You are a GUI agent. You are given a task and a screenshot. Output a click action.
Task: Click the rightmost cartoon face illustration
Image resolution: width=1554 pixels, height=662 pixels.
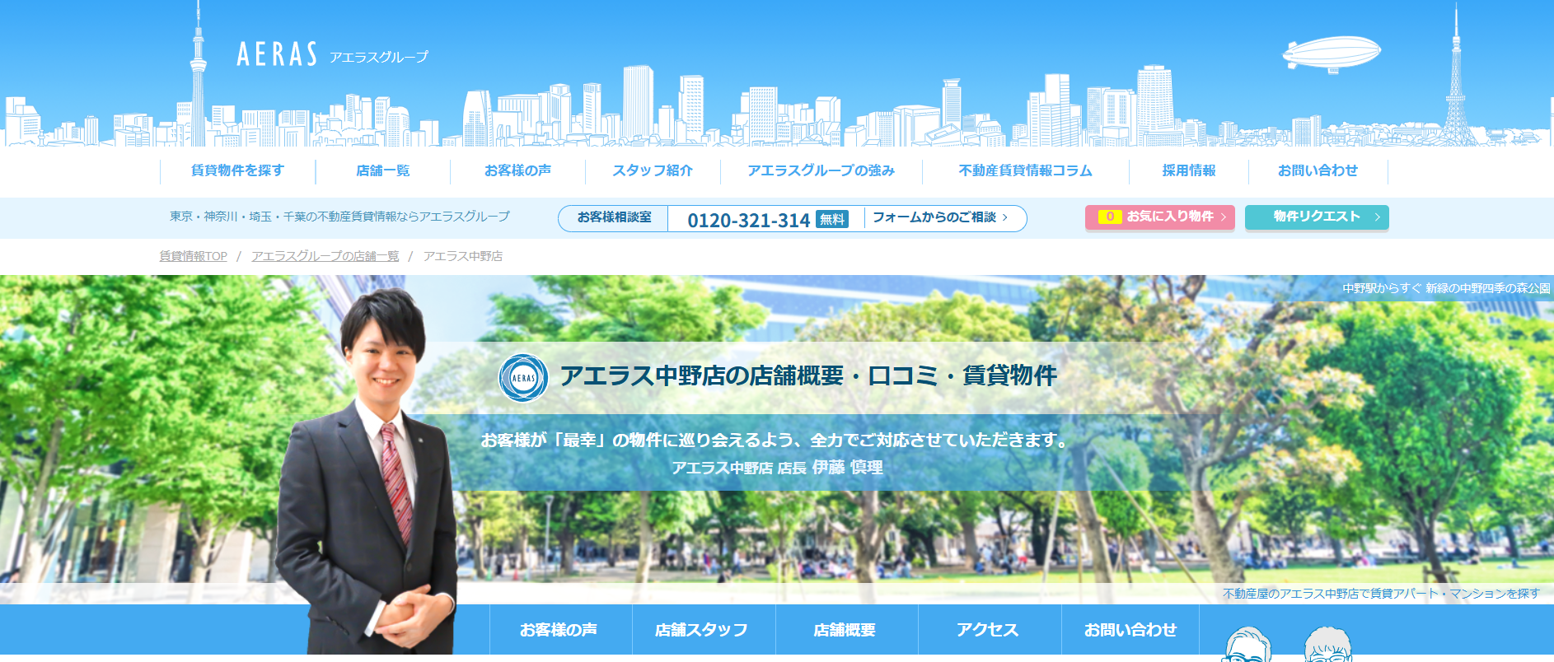pos(1327,646)
